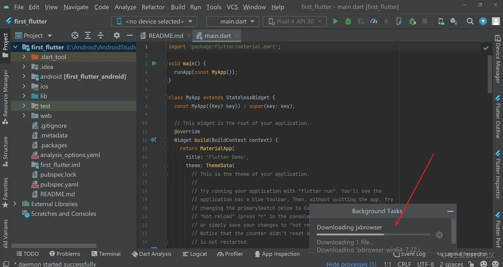The width and height of the screenshot is (503, 267).
Task: Toggle the Structure side tab
Action: [x=5, y=151]
